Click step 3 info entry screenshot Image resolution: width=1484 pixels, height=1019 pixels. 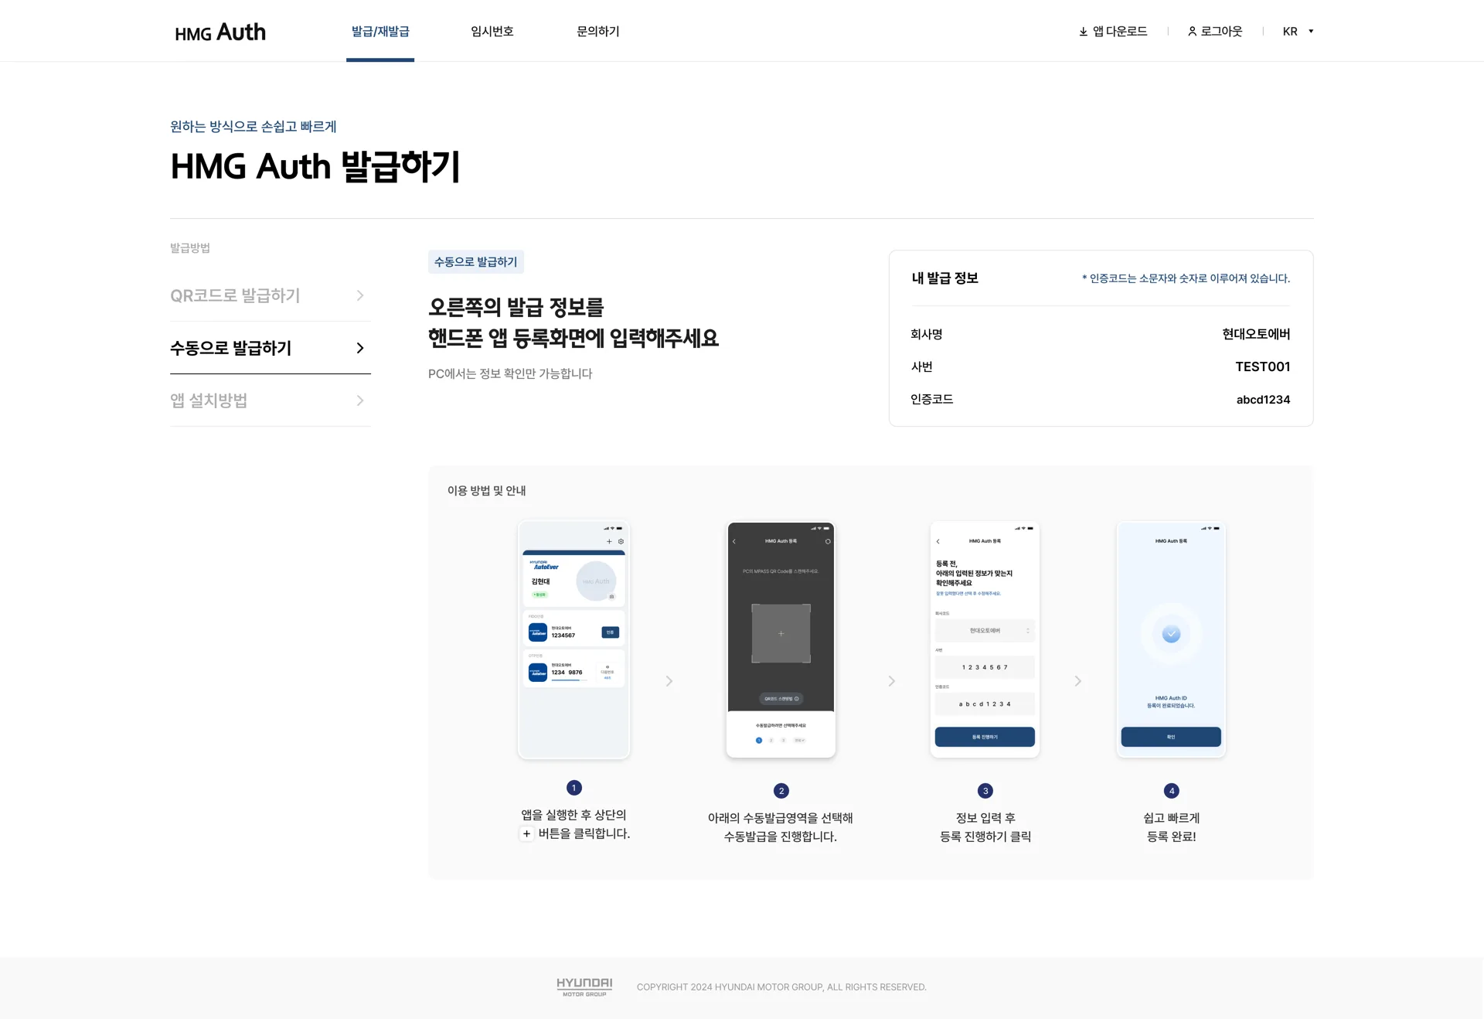pos(985,640)
